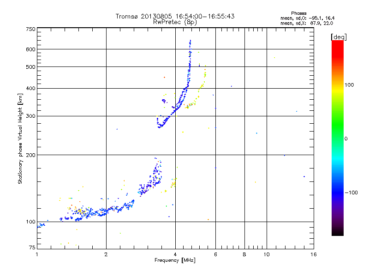Click the y-axis tick label '500'

[x=30, y=67]
